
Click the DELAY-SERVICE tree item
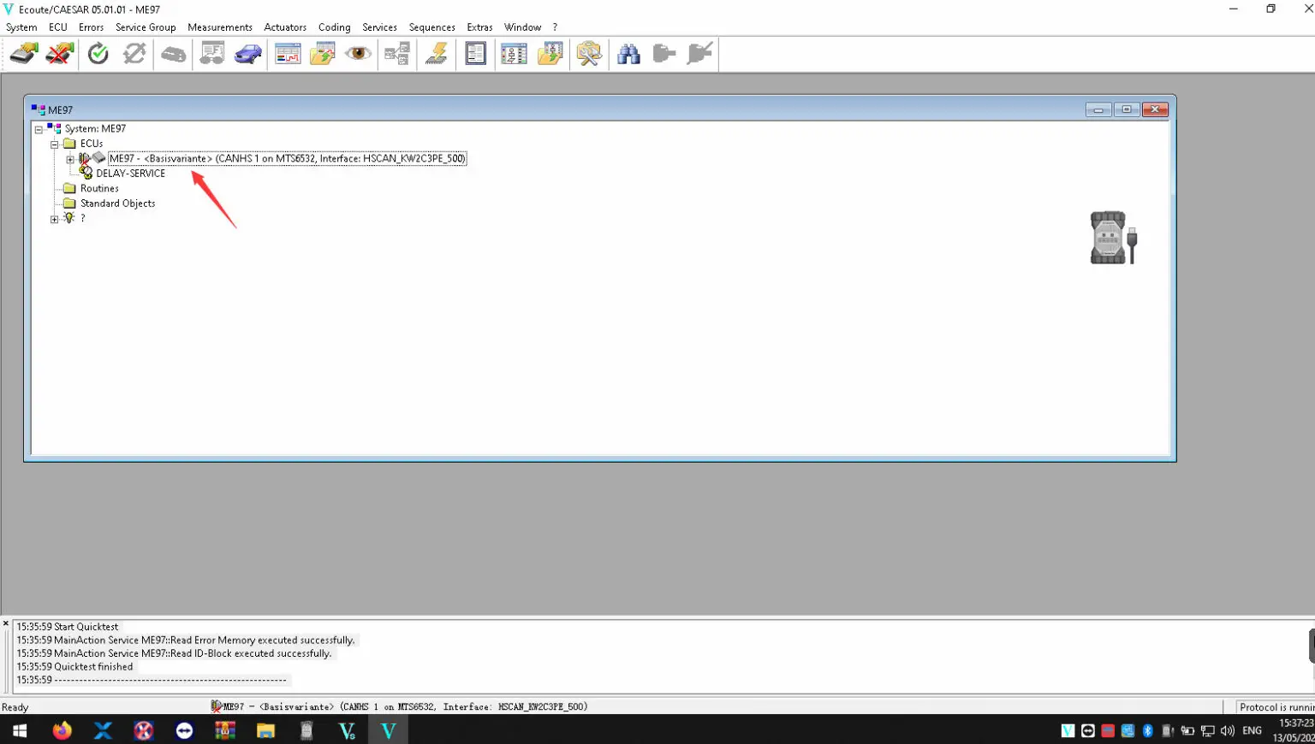[x=131, y=174]
